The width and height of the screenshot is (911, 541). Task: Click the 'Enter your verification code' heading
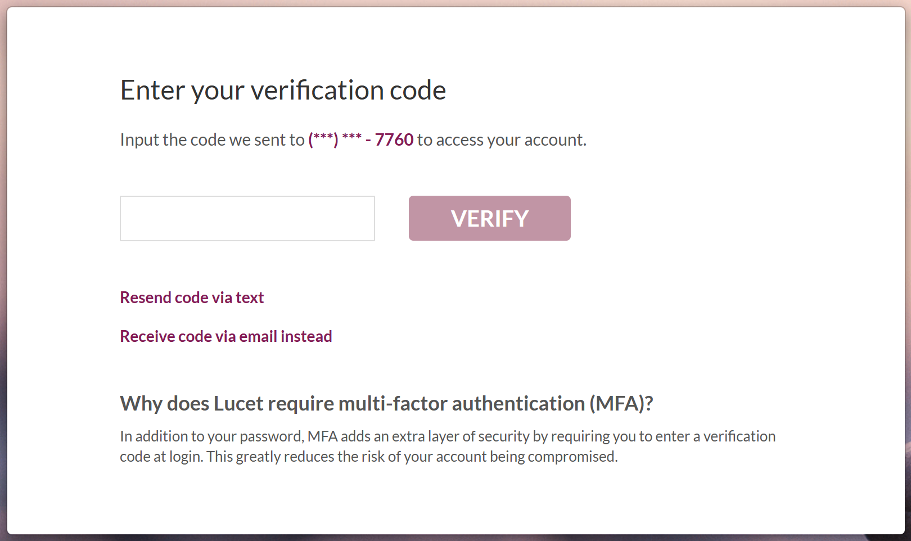(283, 90)
